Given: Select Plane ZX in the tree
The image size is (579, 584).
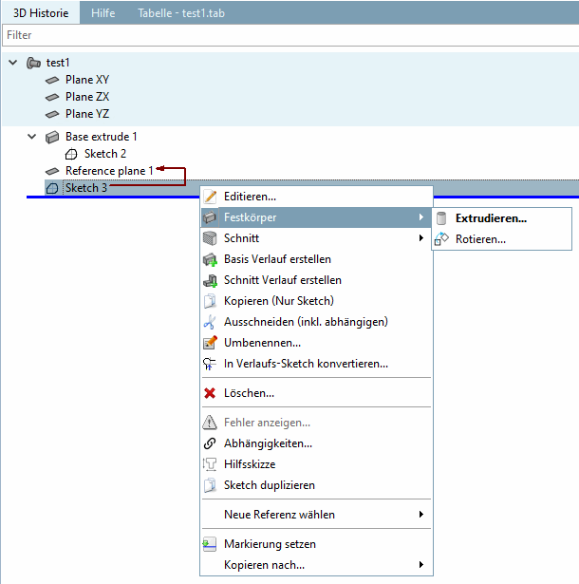Looking at the screenshot, I should tap(86, 97).
